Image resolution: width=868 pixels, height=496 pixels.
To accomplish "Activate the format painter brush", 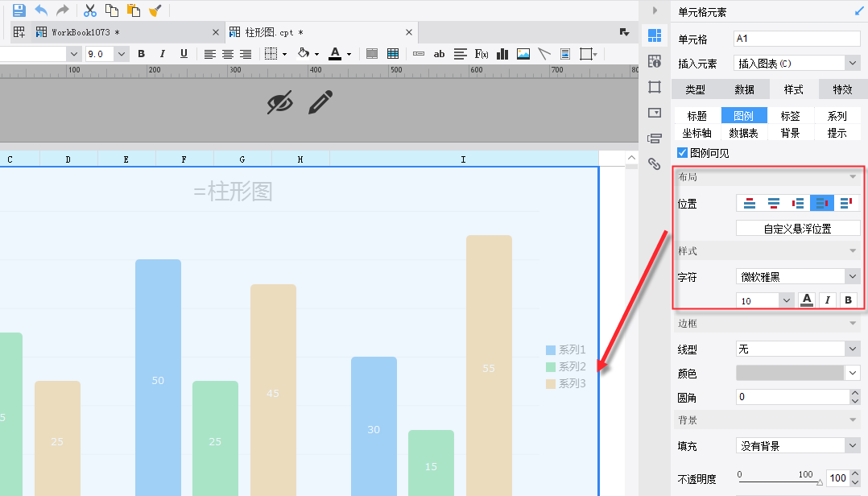I will [155, 10].
